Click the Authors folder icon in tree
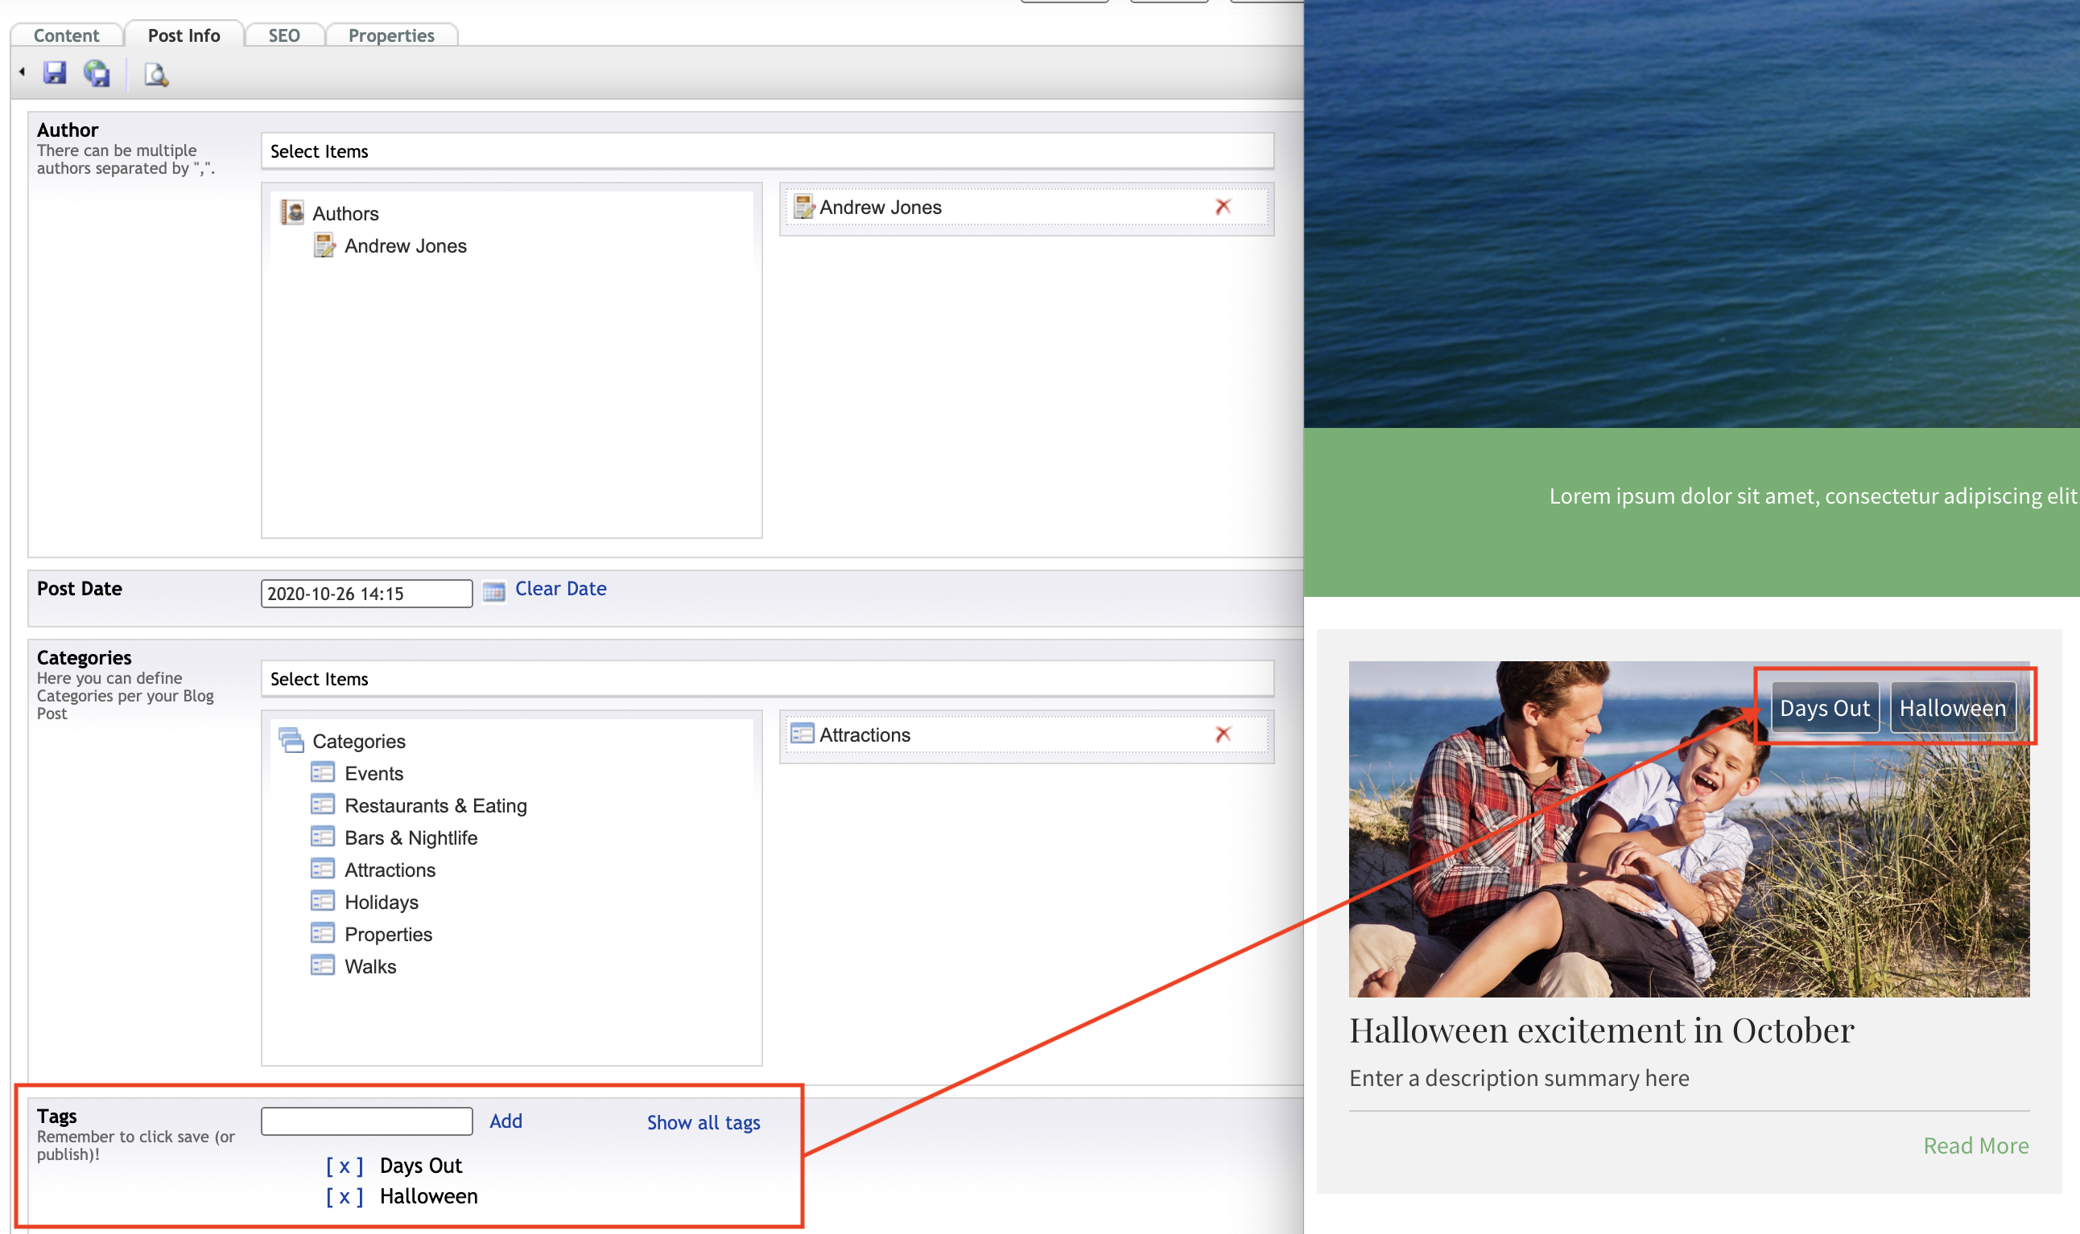2080x1234 pixels. point(292,213)
